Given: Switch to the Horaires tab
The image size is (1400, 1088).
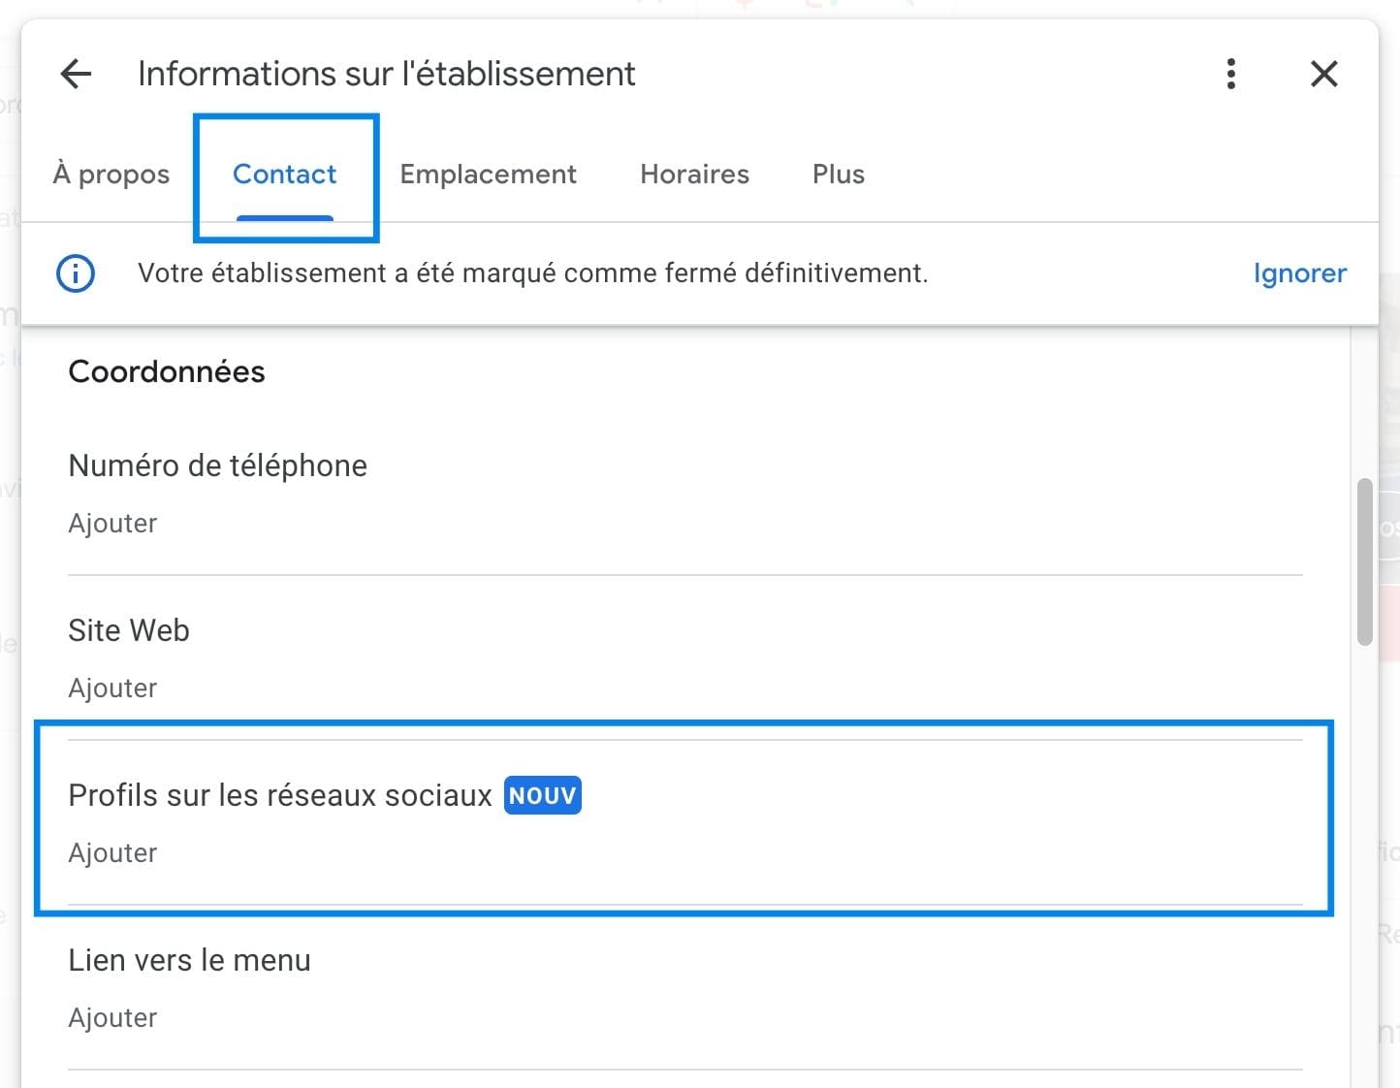Looking at the screenshot, I should (x=694, y=175).
